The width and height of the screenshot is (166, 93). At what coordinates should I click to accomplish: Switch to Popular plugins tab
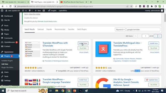coord(49,29)
